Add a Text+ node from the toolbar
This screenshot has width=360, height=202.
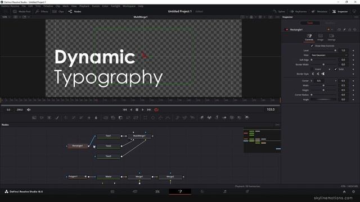point(49,118)
